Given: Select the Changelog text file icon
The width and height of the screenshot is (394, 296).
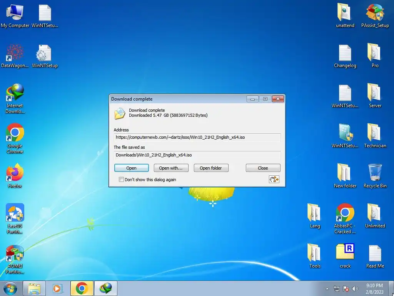Looking at the screenshot, I should pyautogui.click(x=345, y=56).
